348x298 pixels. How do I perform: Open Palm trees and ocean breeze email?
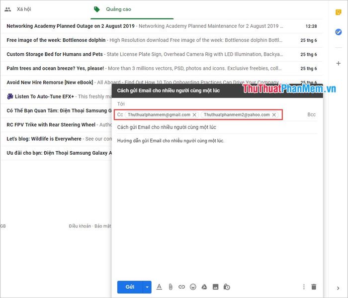click(x=162, y=68)
